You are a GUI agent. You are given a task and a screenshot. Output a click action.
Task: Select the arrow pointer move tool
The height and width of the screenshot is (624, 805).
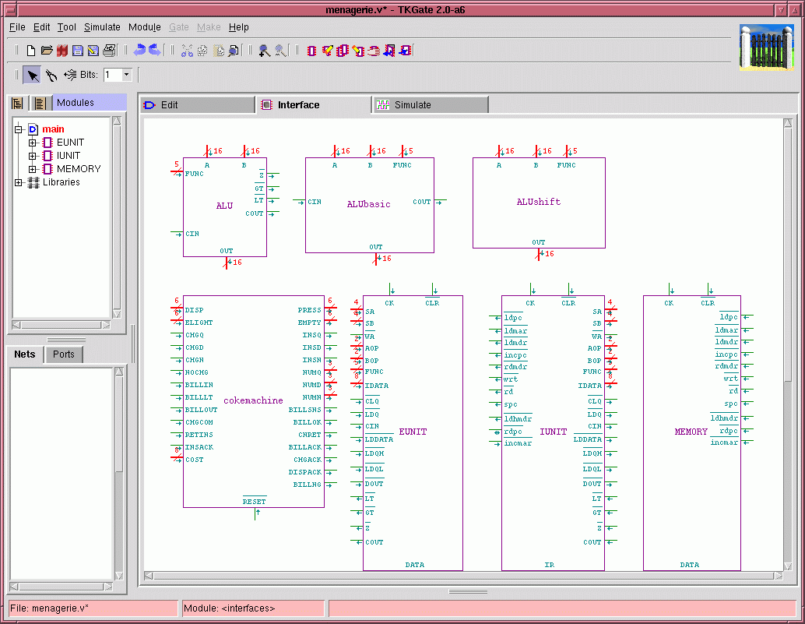click(x=32, y=76)
